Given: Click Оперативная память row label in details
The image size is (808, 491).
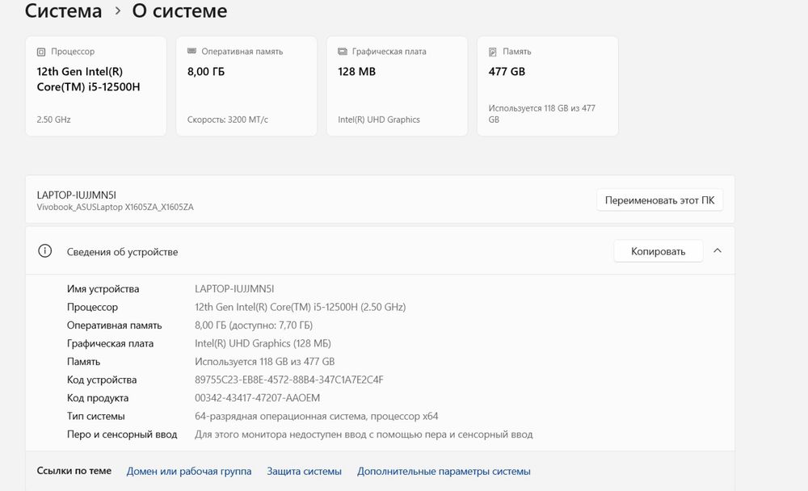Looking at the screenshot, I should click(115, 325).
